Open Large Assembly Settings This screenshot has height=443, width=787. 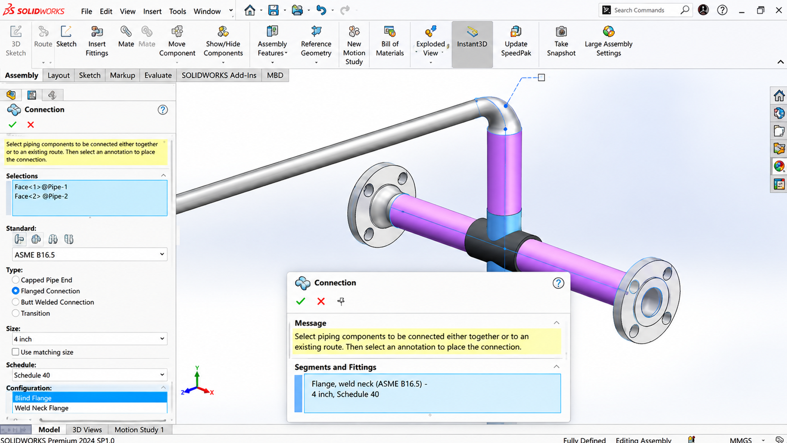coord(608,41)
